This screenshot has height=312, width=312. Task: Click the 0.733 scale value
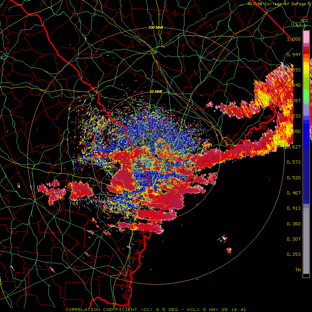click(x=294, y=116)
